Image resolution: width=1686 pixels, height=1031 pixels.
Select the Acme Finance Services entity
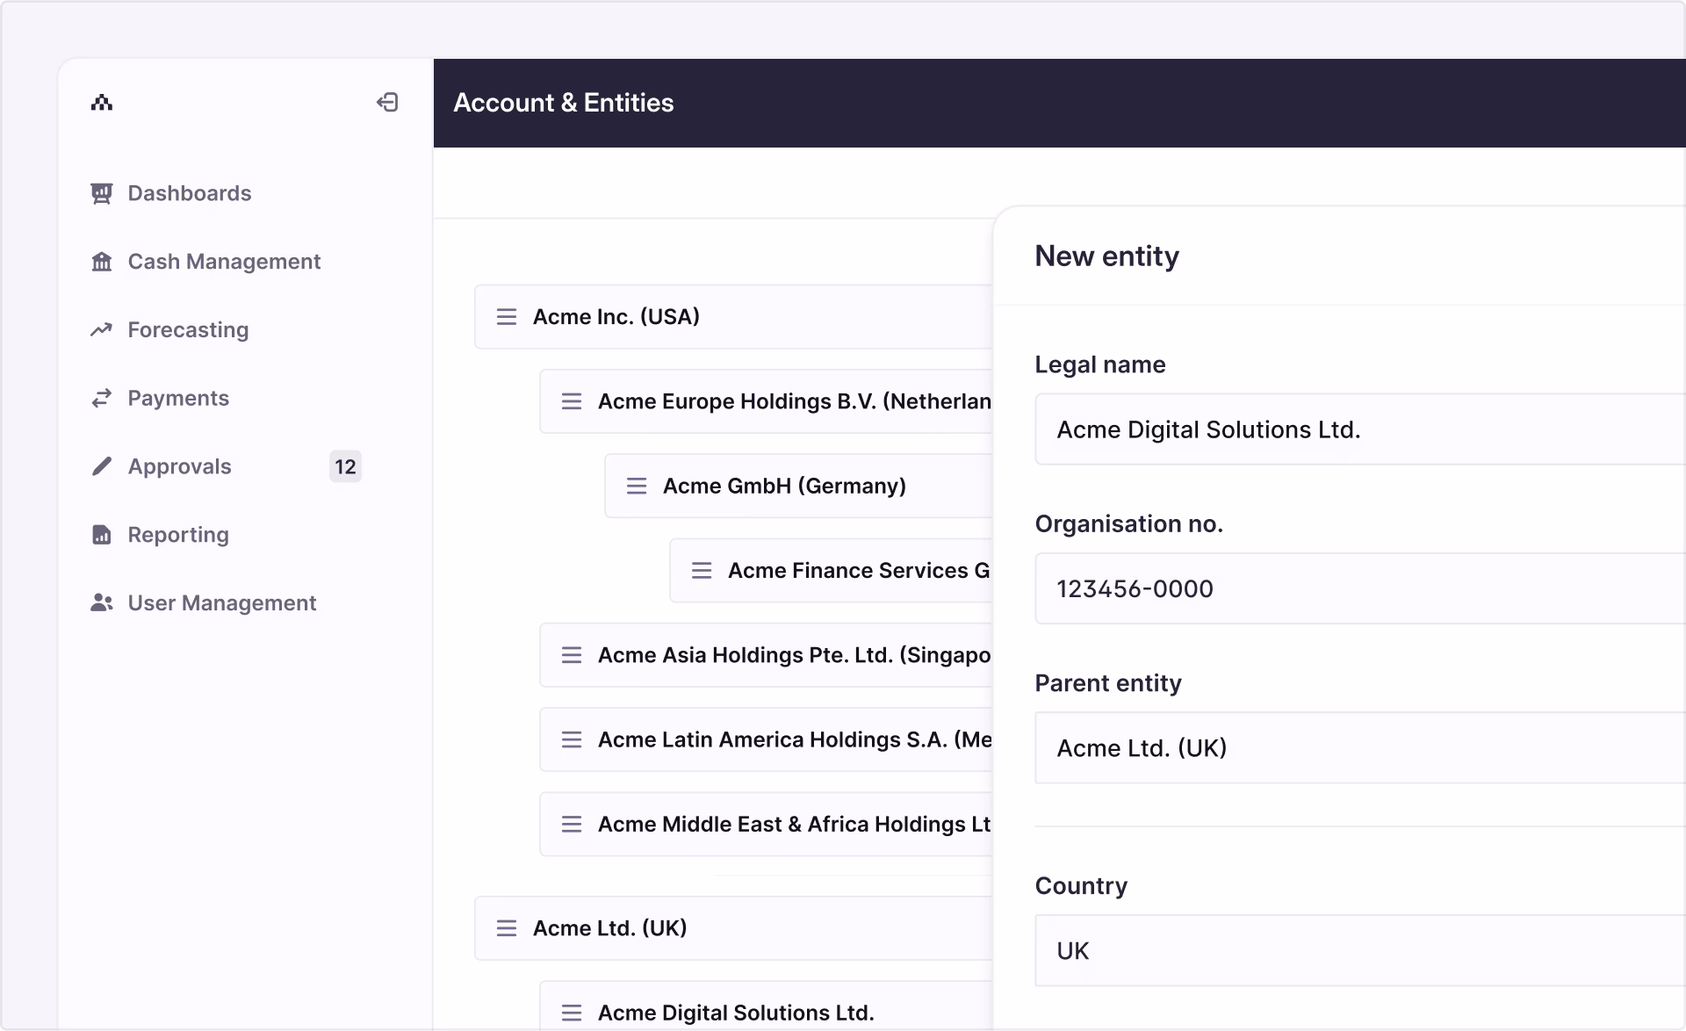tap(832, 571)
